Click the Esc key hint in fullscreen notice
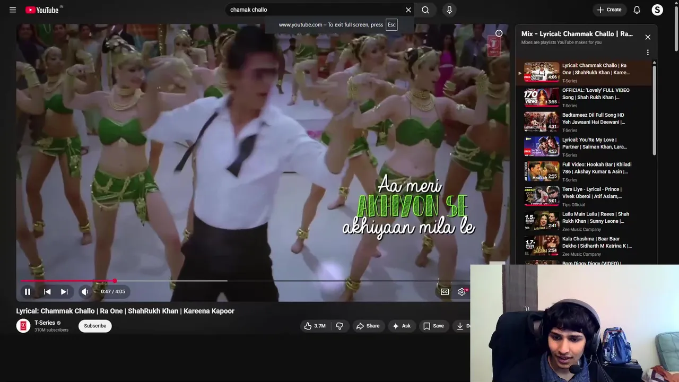679x382 pixels. click(391, 24)
